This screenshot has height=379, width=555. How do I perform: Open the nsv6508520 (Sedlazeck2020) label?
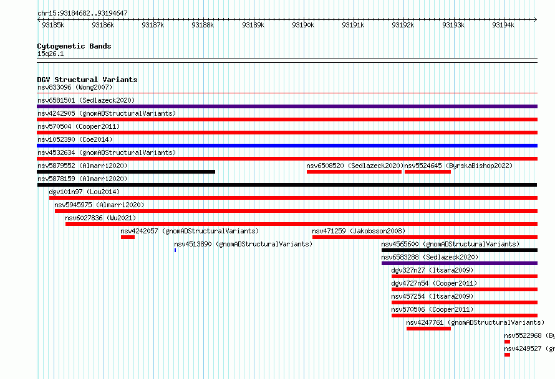(x=355, y=166)
